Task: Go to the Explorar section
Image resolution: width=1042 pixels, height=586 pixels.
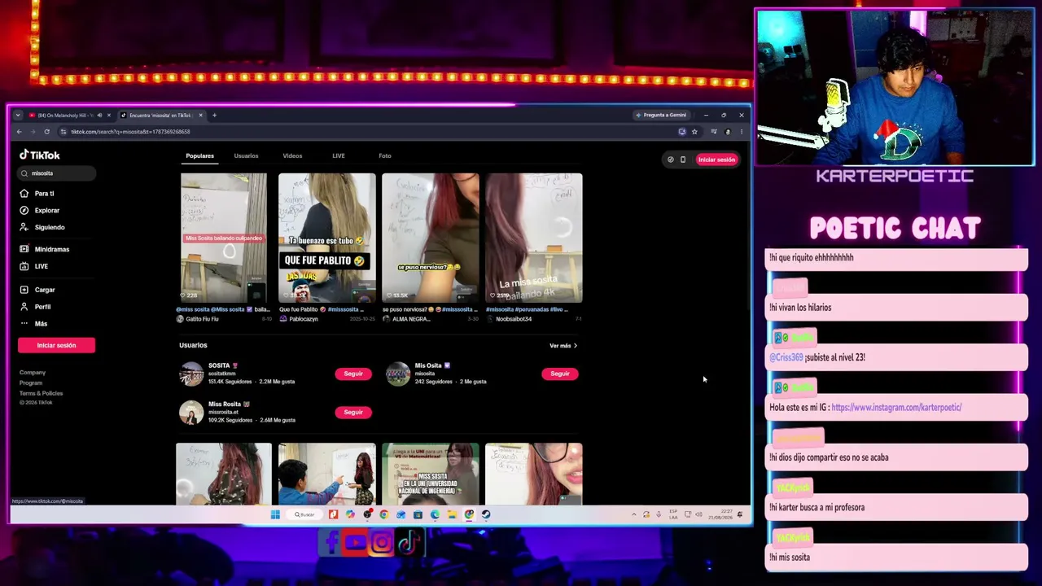Action: pyautogui.click(x=40, y=211)
